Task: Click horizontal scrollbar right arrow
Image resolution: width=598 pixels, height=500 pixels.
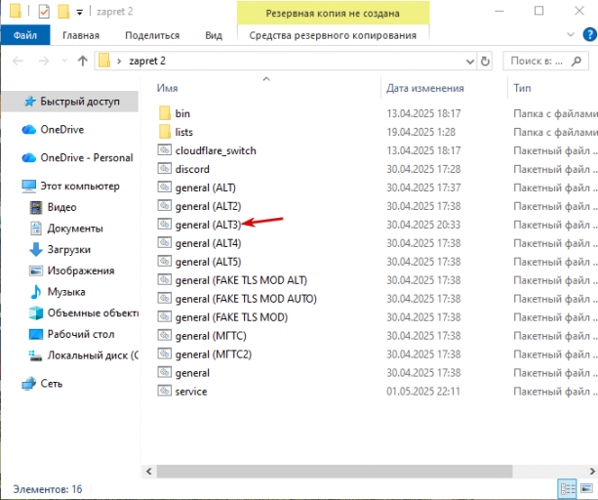Action: coord(592,472)
